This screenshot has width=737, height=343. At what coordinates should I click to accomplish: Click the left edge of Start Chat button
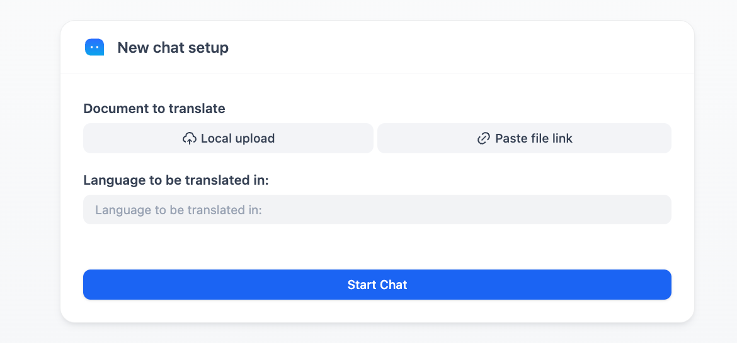94,285
